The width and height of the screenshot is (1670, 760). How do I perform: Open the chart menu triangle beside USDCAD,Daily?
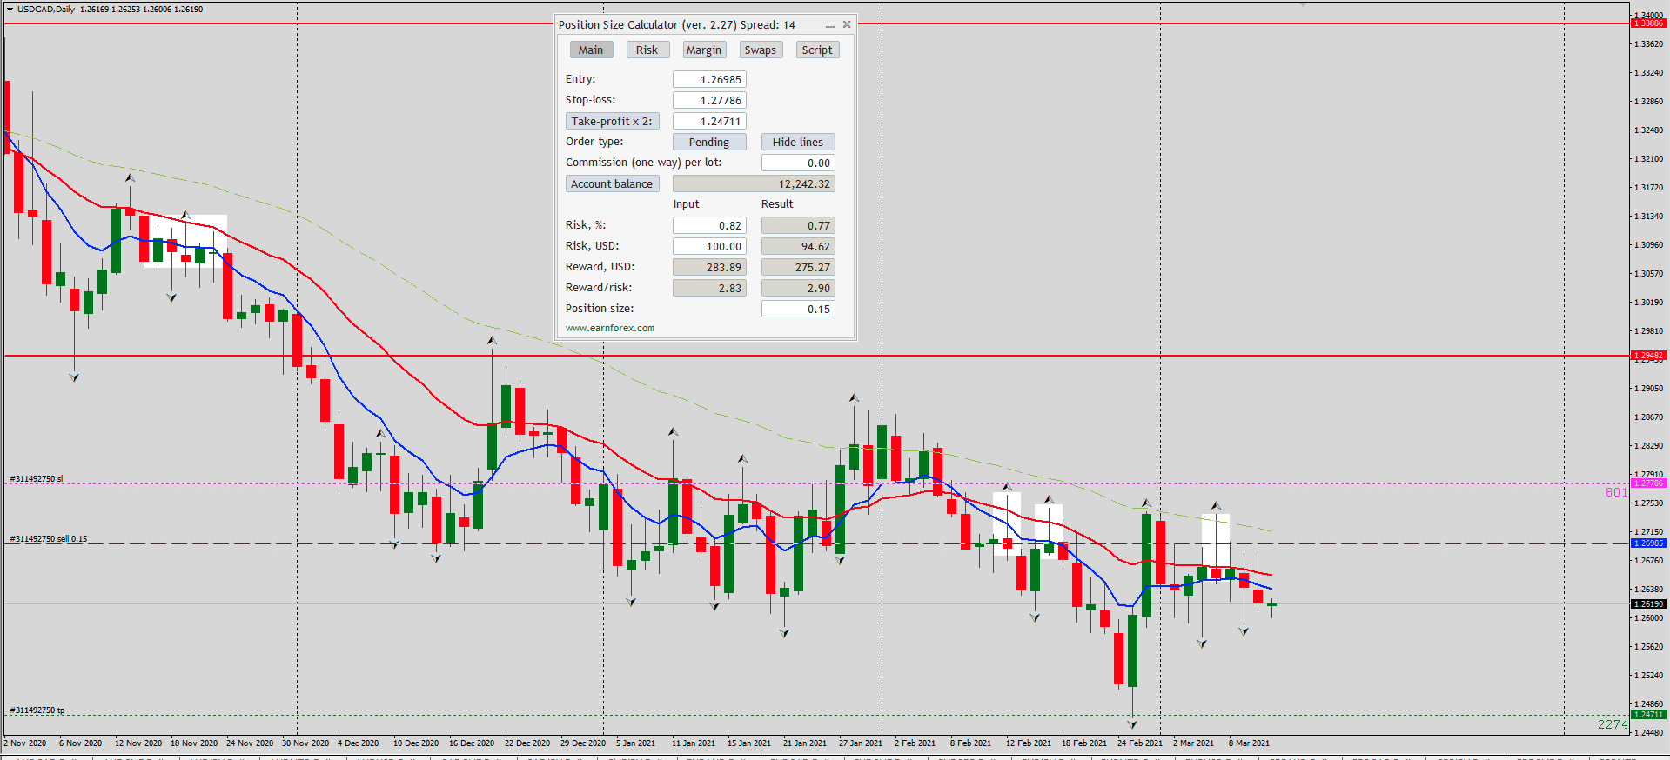coord(10,9)
